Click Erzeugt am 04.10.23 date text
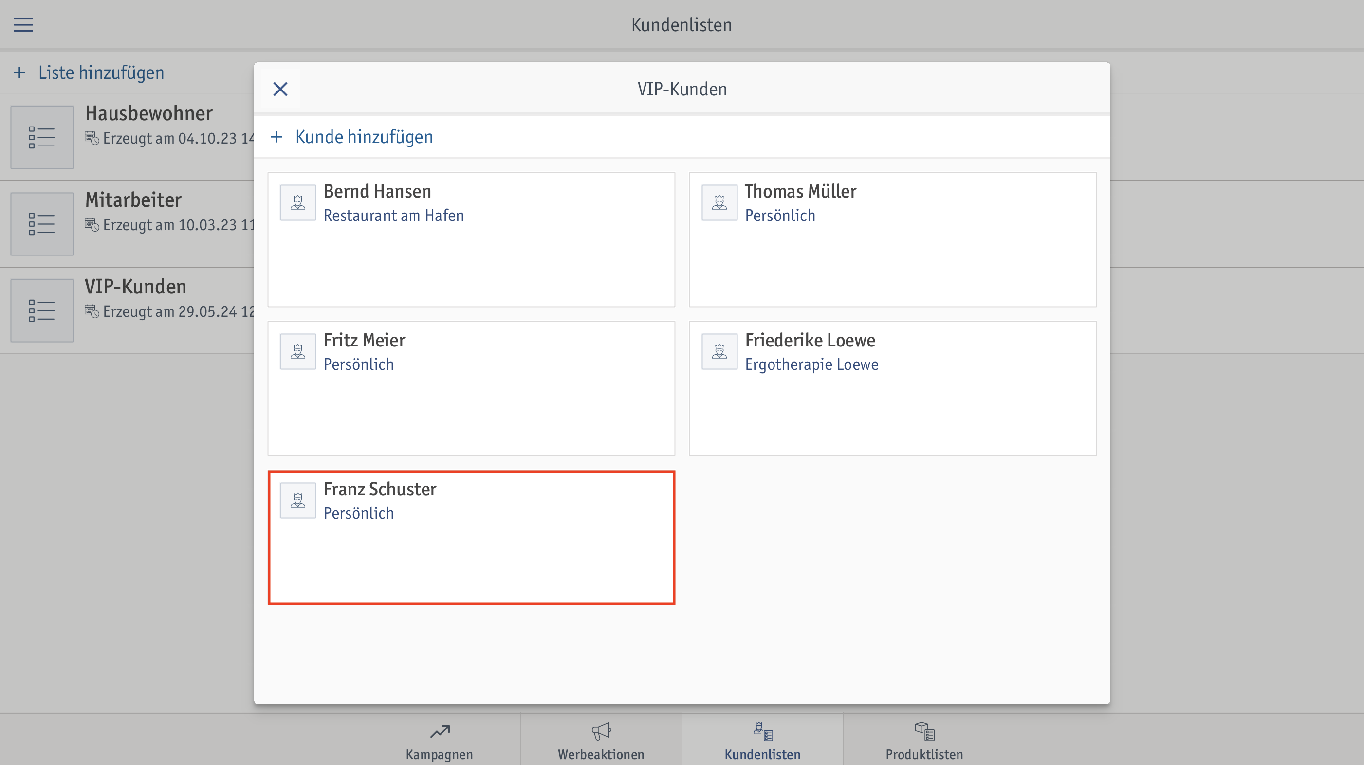1364x765 pixels. (x=179, y=138)
